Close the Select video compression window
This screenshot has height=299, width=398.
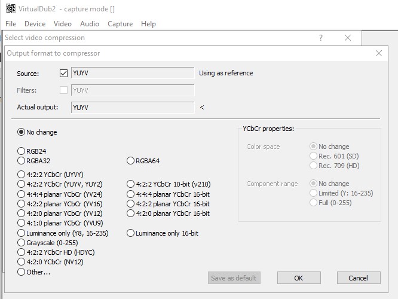348,38
